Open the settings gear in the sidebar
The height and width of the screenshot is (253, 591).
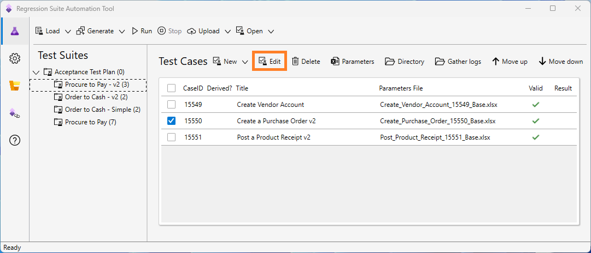[x=15, y=58]
